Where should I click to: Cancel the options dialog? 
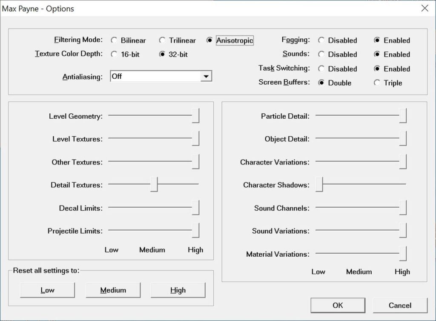(x=400, y=305)
